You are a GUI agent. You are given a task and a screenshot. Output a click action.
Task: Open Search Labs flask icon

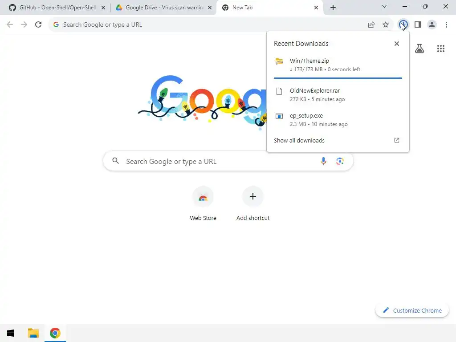pyautogui.click(x=419, y=49)
